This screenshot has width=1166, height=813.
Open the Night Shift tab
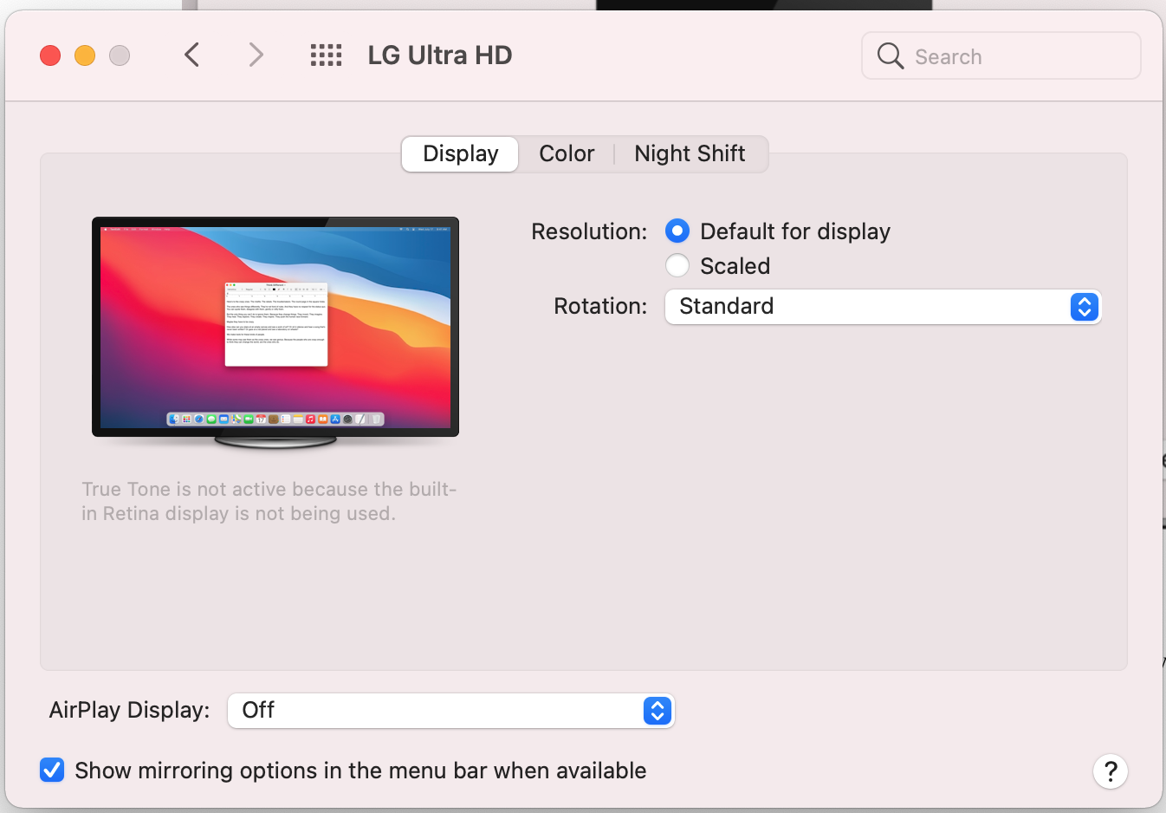[690, 154]
